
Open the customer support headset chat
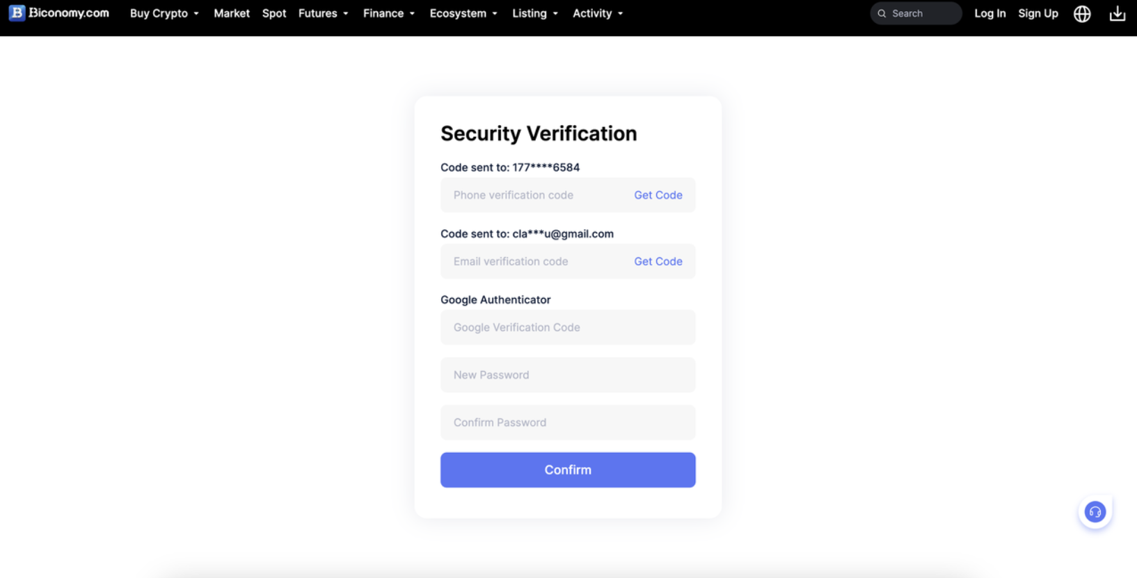coord(1095,513)
